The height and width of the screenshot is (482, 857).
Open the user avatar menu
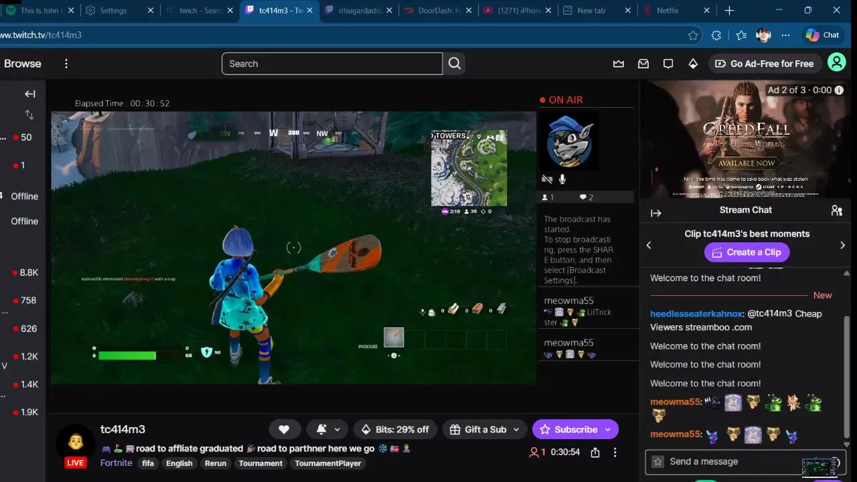[837, 63]
